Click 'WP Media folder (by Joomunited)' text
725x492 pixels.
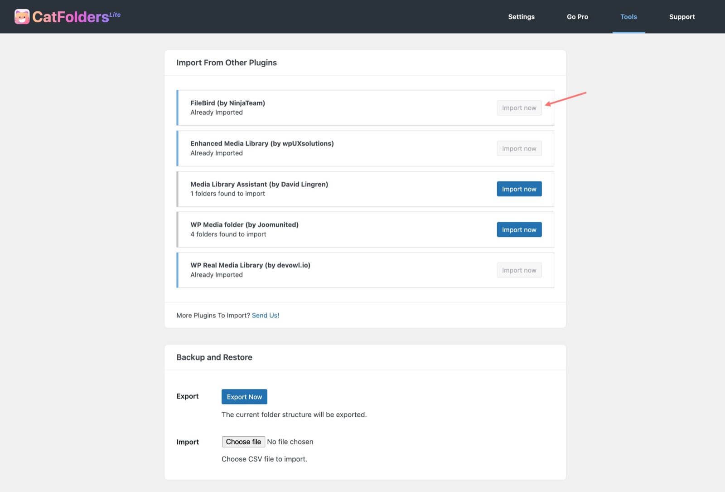click(244, 224)
